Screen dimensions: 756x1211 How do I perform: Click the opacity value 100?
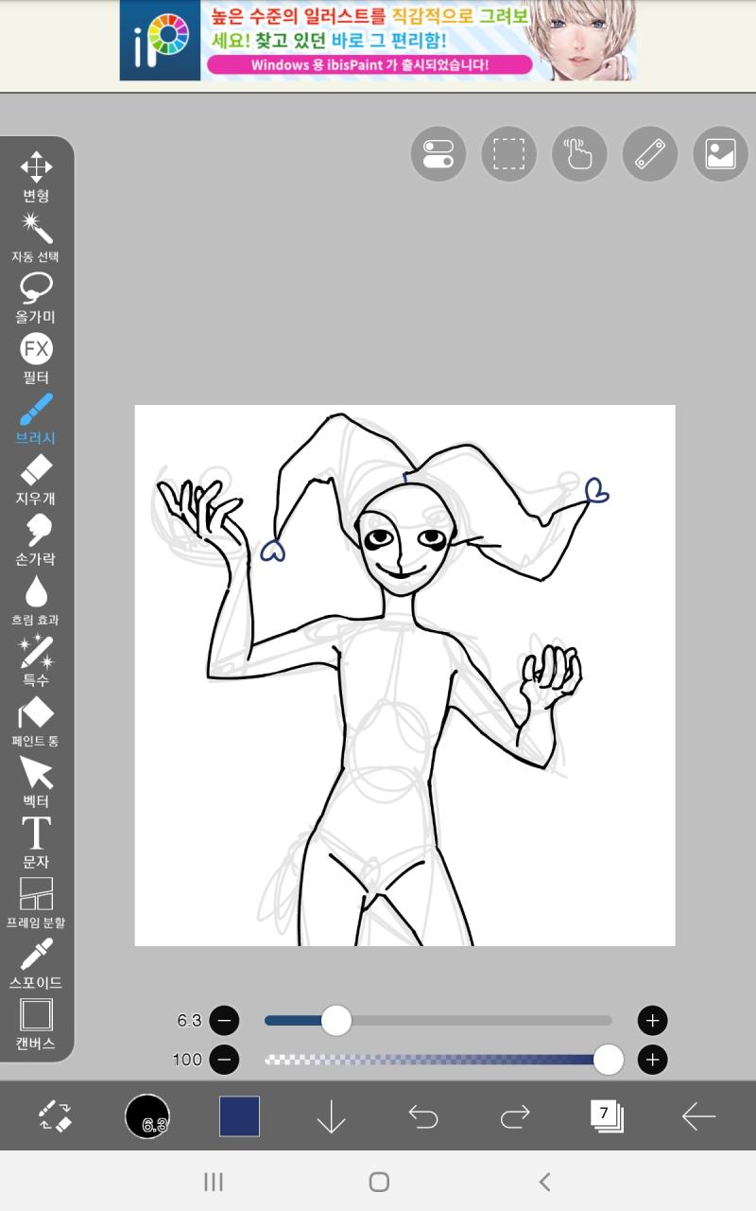(x=187, y=1060)
